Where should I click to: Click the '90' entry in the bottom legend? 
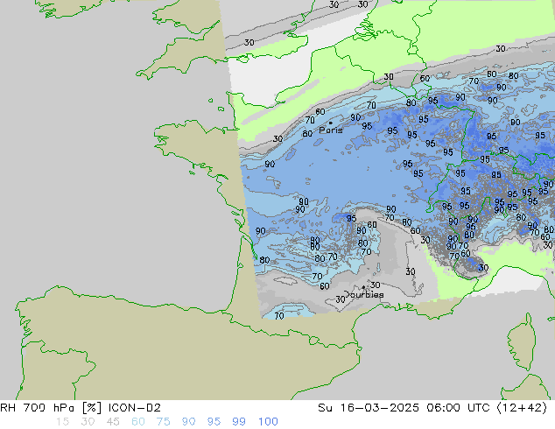(188, 422)
